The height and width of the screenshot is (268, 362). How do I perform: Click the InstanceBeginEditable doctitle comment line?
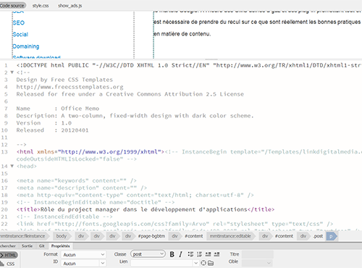coord(96,202)
